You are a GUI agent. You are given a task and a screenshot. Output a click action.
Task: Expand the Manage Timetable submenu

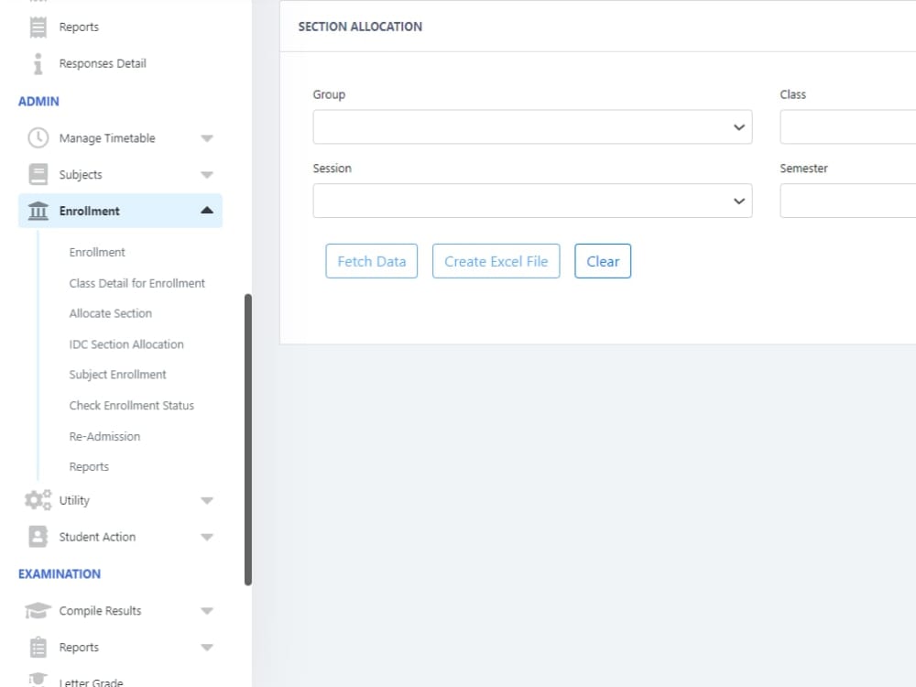pyautogui.click(x=207, y=137)
